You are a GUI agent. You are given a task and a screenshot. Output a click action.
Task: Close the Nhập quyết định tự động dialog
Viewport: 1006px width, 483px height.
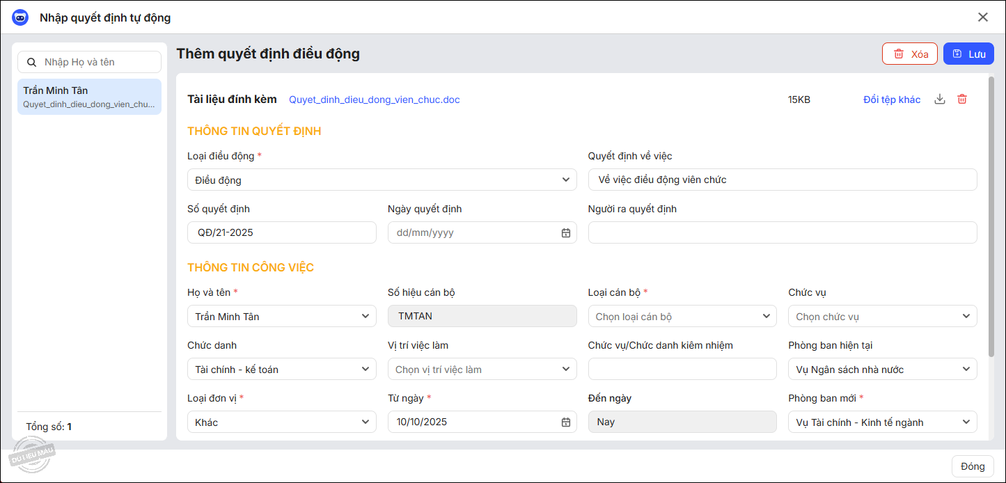(982, 17)
